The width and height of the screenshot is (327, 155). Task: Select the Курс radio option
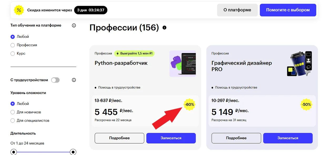pyautogui.click(x=13, y=54)
